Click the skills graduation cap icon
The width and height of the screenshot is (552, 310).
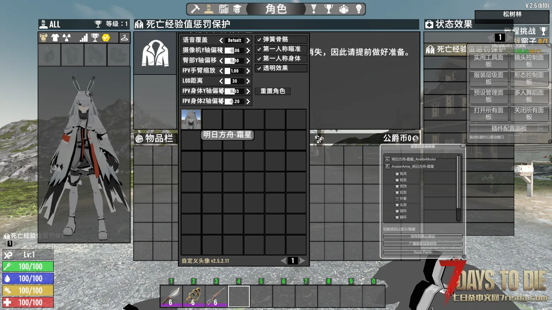point(237,9)
